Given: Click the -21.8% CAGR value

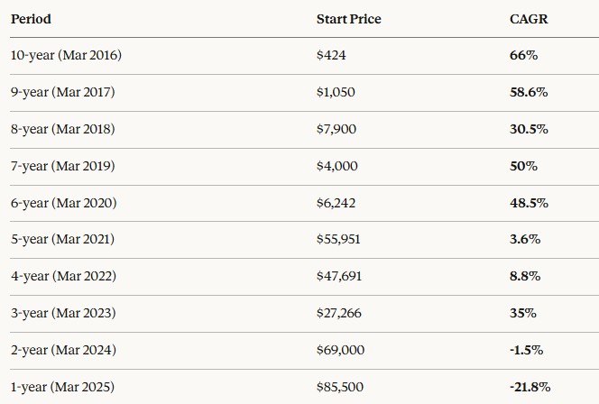Looking at the screenshot, I should pos(530,388).
